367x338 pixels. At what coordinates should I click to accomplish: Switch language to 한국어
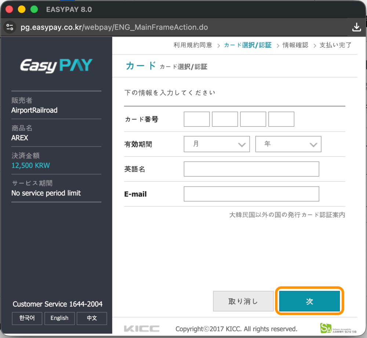pyautogui.click(x=27, y=318)
